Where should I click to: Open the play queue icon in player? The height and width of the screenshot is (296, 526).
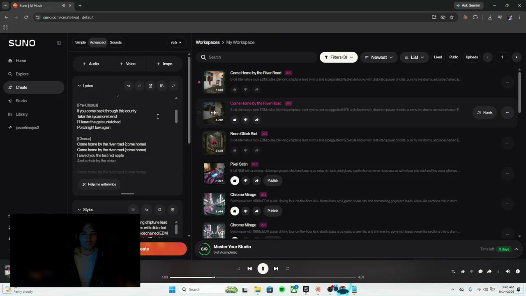(453, 271)
